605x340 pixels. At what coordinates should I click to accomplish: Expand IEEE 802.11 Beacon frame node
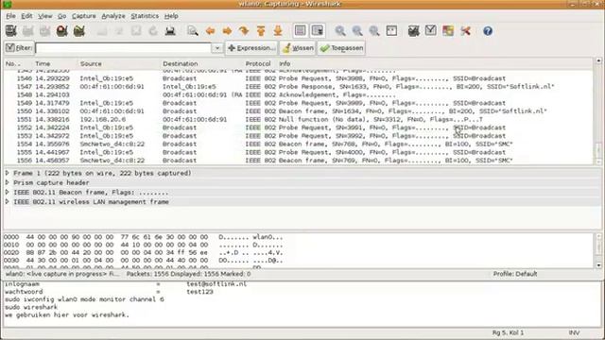click(8, 192)
